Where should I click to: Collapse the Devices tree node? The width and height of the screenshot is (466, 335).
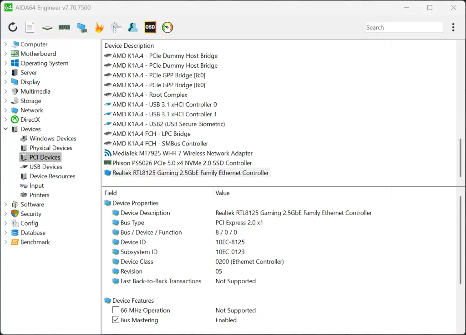coord(5,129)
